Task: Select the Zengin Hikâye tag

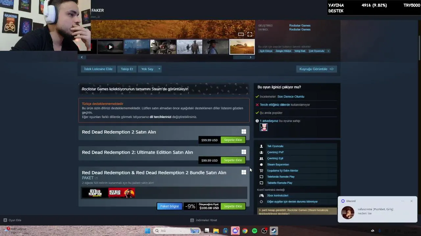Action: point(283,51)
